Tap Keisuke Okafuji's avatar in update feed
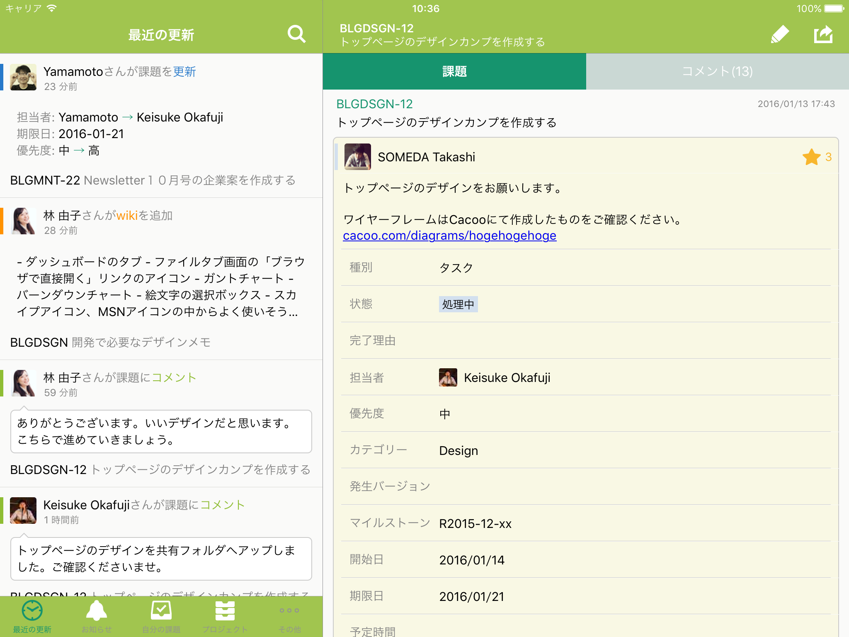This screenshot has height=637, width=849. pos(23,511)
